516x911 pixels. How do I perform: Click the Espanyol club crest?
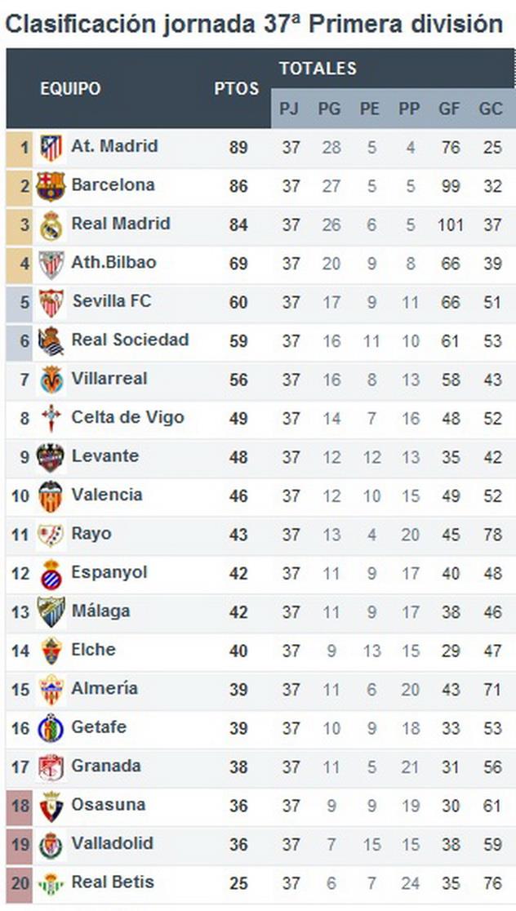point(51,574)
